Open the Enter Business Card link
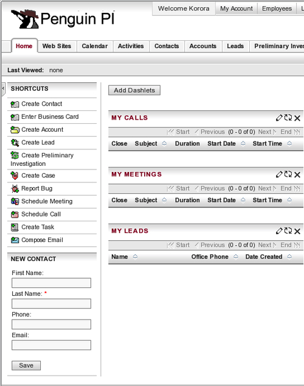The width and height of the screenshot is (304, 386). point(50,116)
